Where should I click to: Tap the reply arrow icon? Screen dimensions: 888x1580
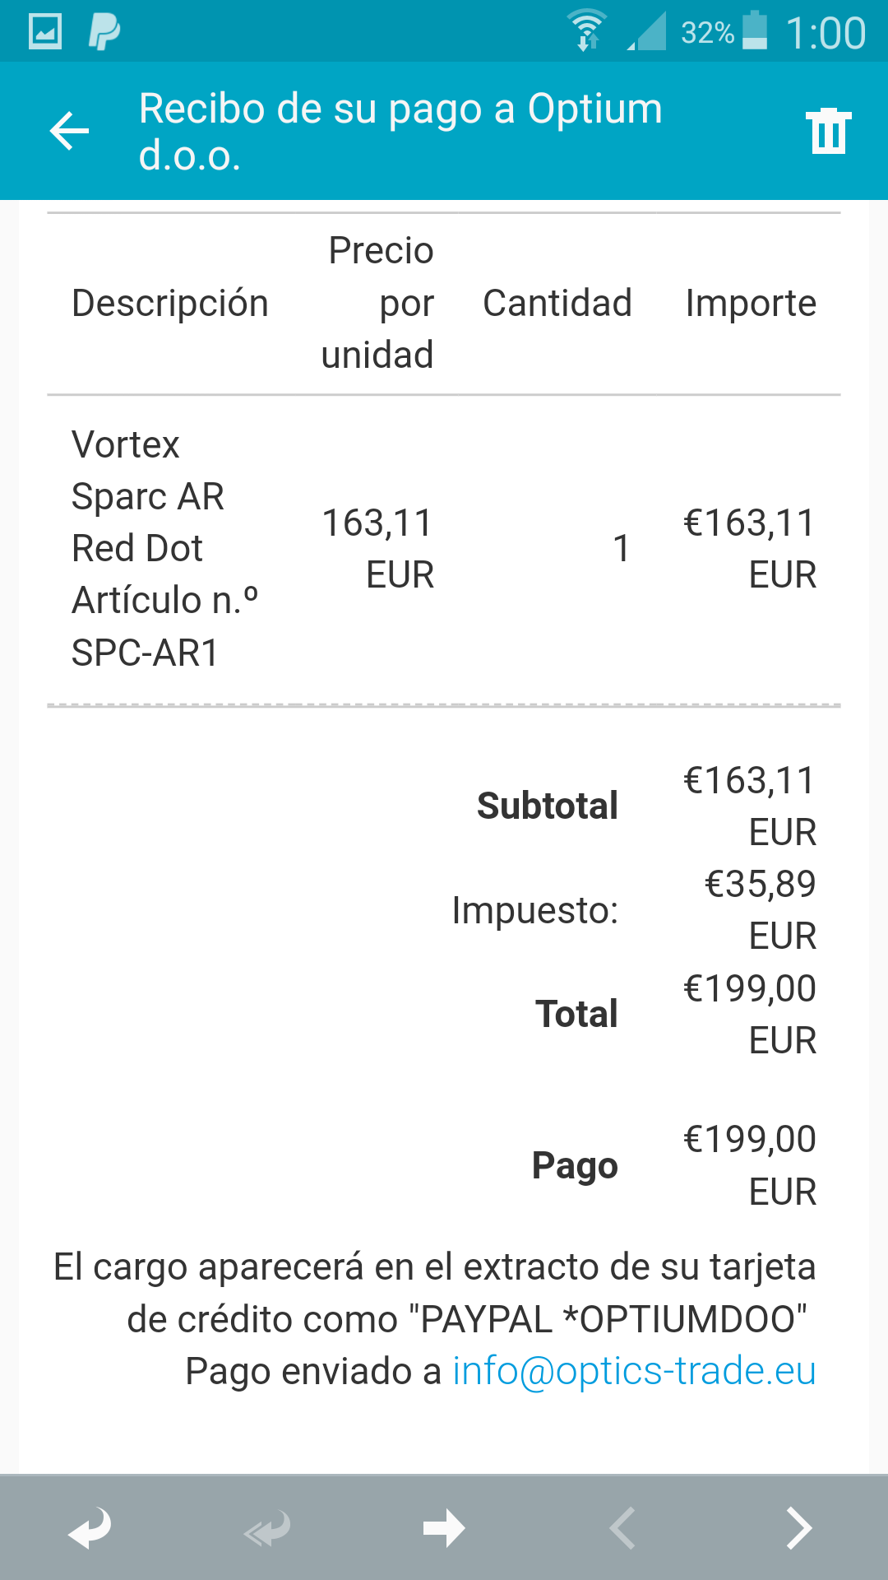point(90,1528)
